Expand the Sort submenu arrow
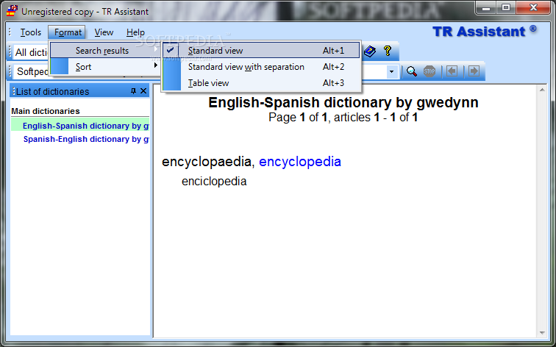Screen dimensions: 556x347 click(x=155, y=65)
